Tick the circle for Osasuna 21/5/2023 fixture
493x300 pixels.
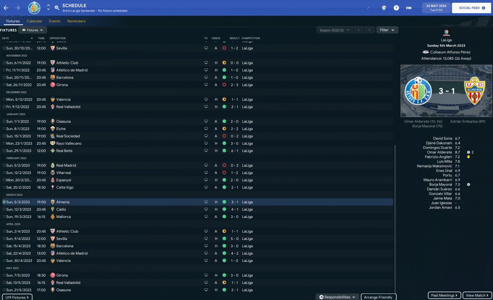click(x=4, y=290)
